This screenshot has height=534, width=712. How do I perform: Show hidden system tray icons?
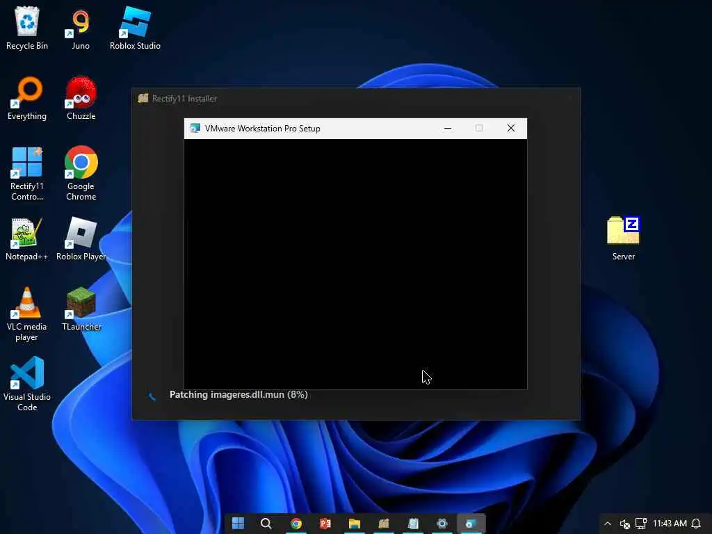pyautogui.click(x=608, y=524)
